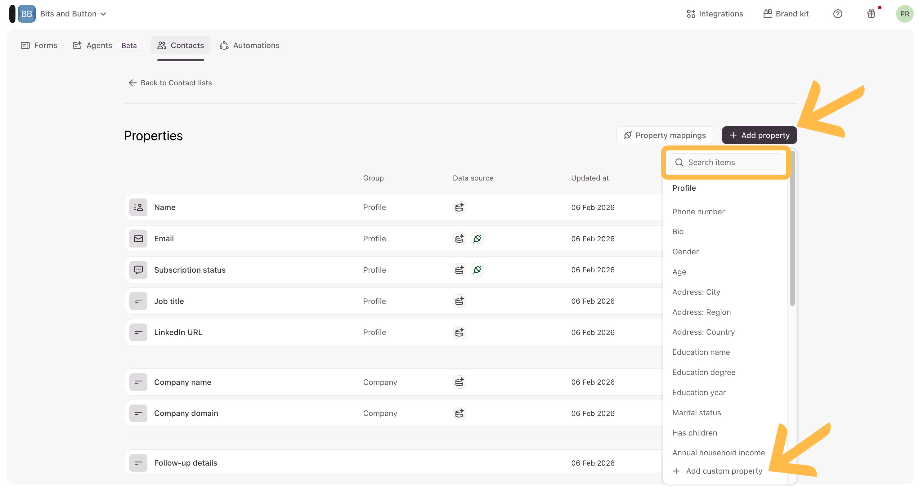Click the BB workspace logo

[x=26, y=14]
